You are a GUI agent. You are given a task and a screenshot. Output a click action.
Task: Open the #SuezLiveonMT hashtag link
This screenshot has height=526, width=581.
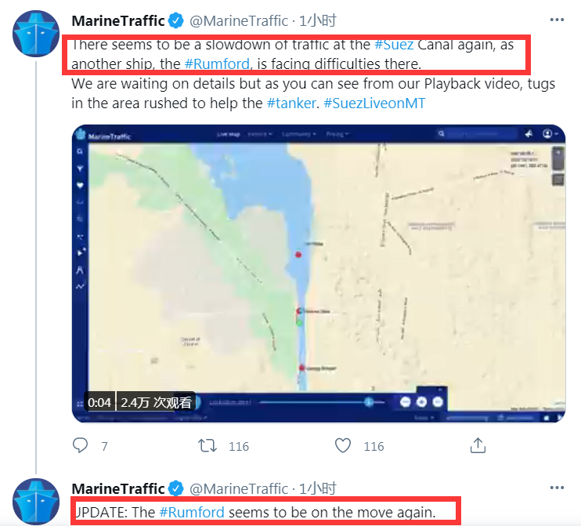coord(374,103)
